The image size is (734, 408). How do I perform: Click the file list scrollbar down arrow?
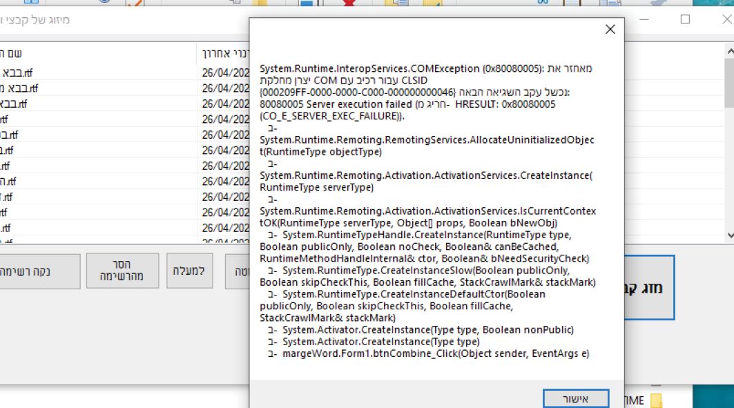point(729,235)
